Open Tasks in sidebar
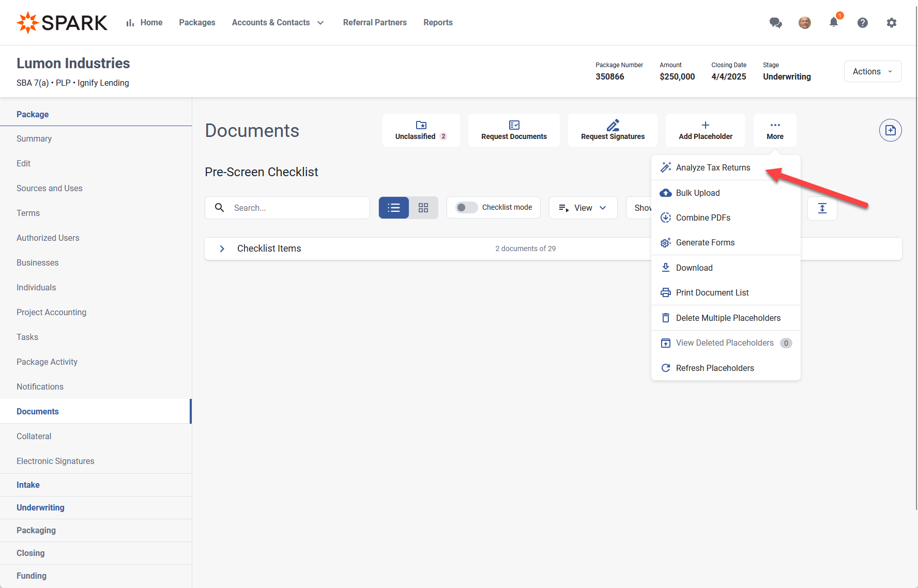Viewport: 918px width, 588px height. (96, 337)
